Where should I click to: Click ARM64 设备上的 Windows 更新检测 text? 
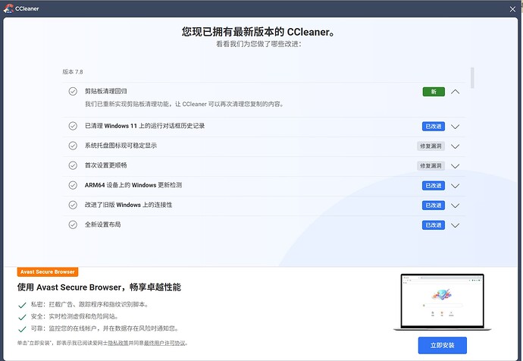pyautogui.click(x=133, y=185)
